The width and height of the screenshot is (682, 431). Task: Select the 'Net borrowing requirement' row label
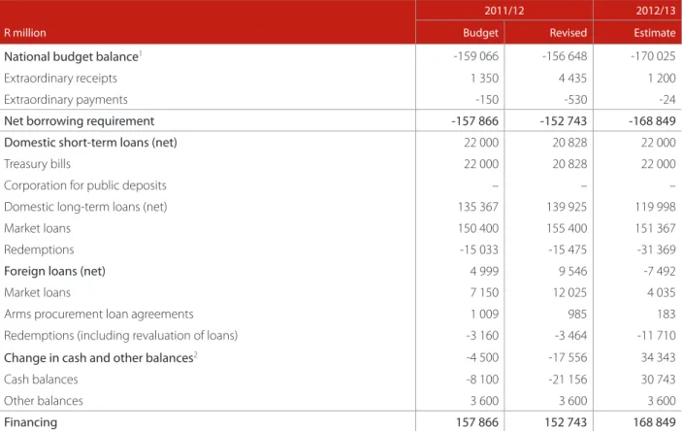coord(80,121)
